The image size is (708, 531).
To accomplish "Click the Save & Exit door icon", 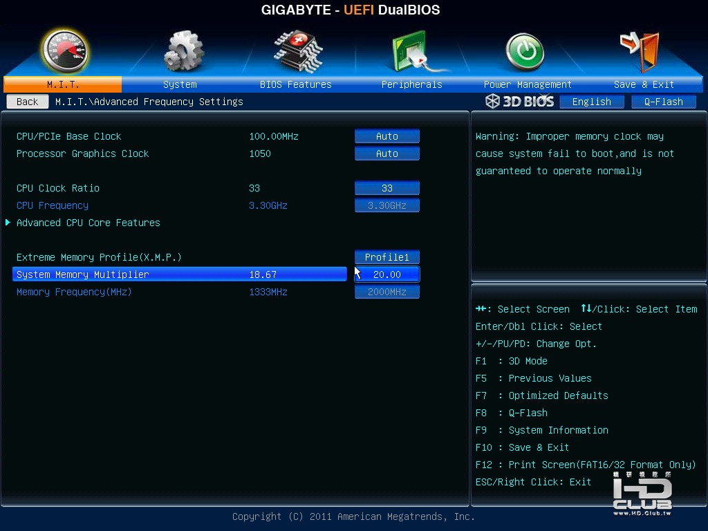I will coord(640,50).
